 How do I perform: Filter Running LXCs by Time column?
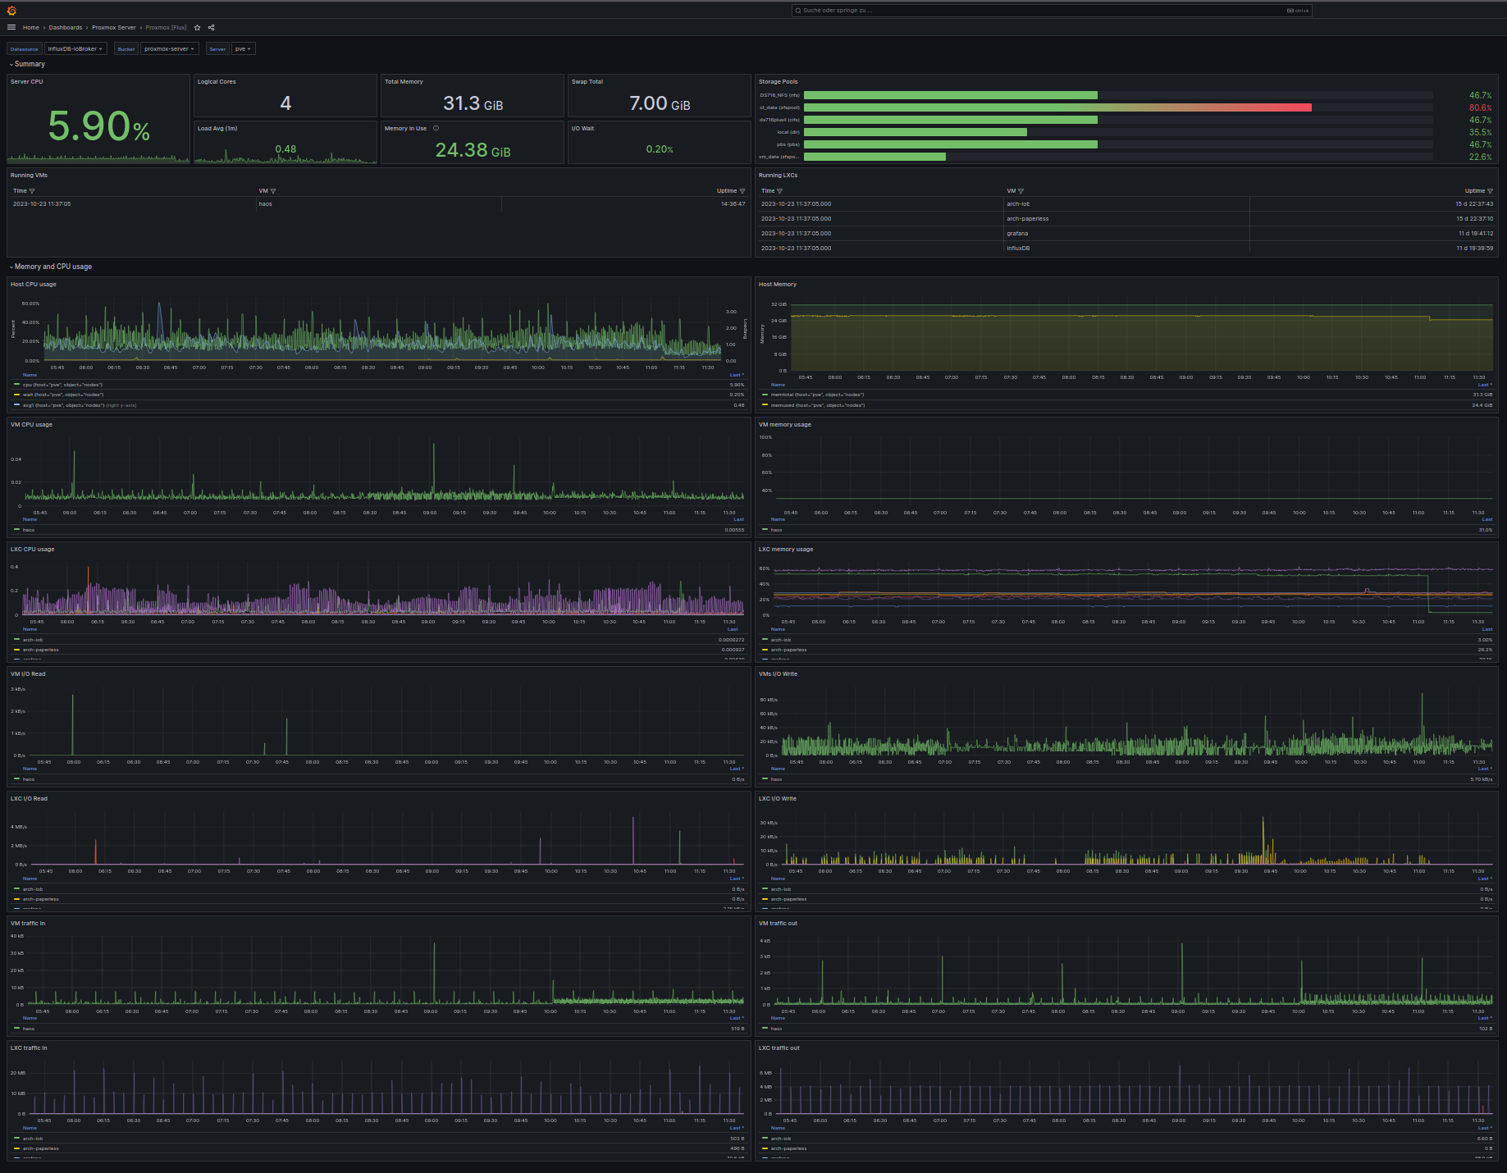[779, 191]
